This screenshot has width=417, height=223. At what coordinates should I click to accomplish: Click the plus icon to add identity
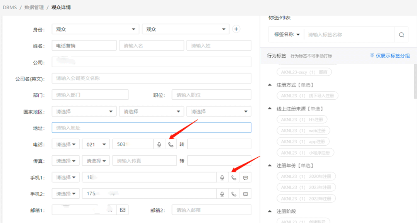click(x=236, y=29)
